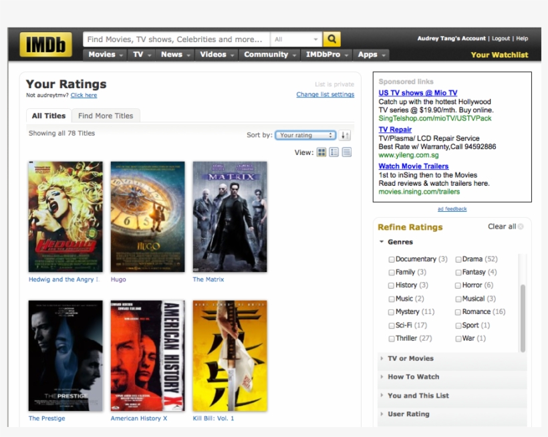Filter by War genre checkbox
This screenshot has width=548, height=437.
coord(458,339)
